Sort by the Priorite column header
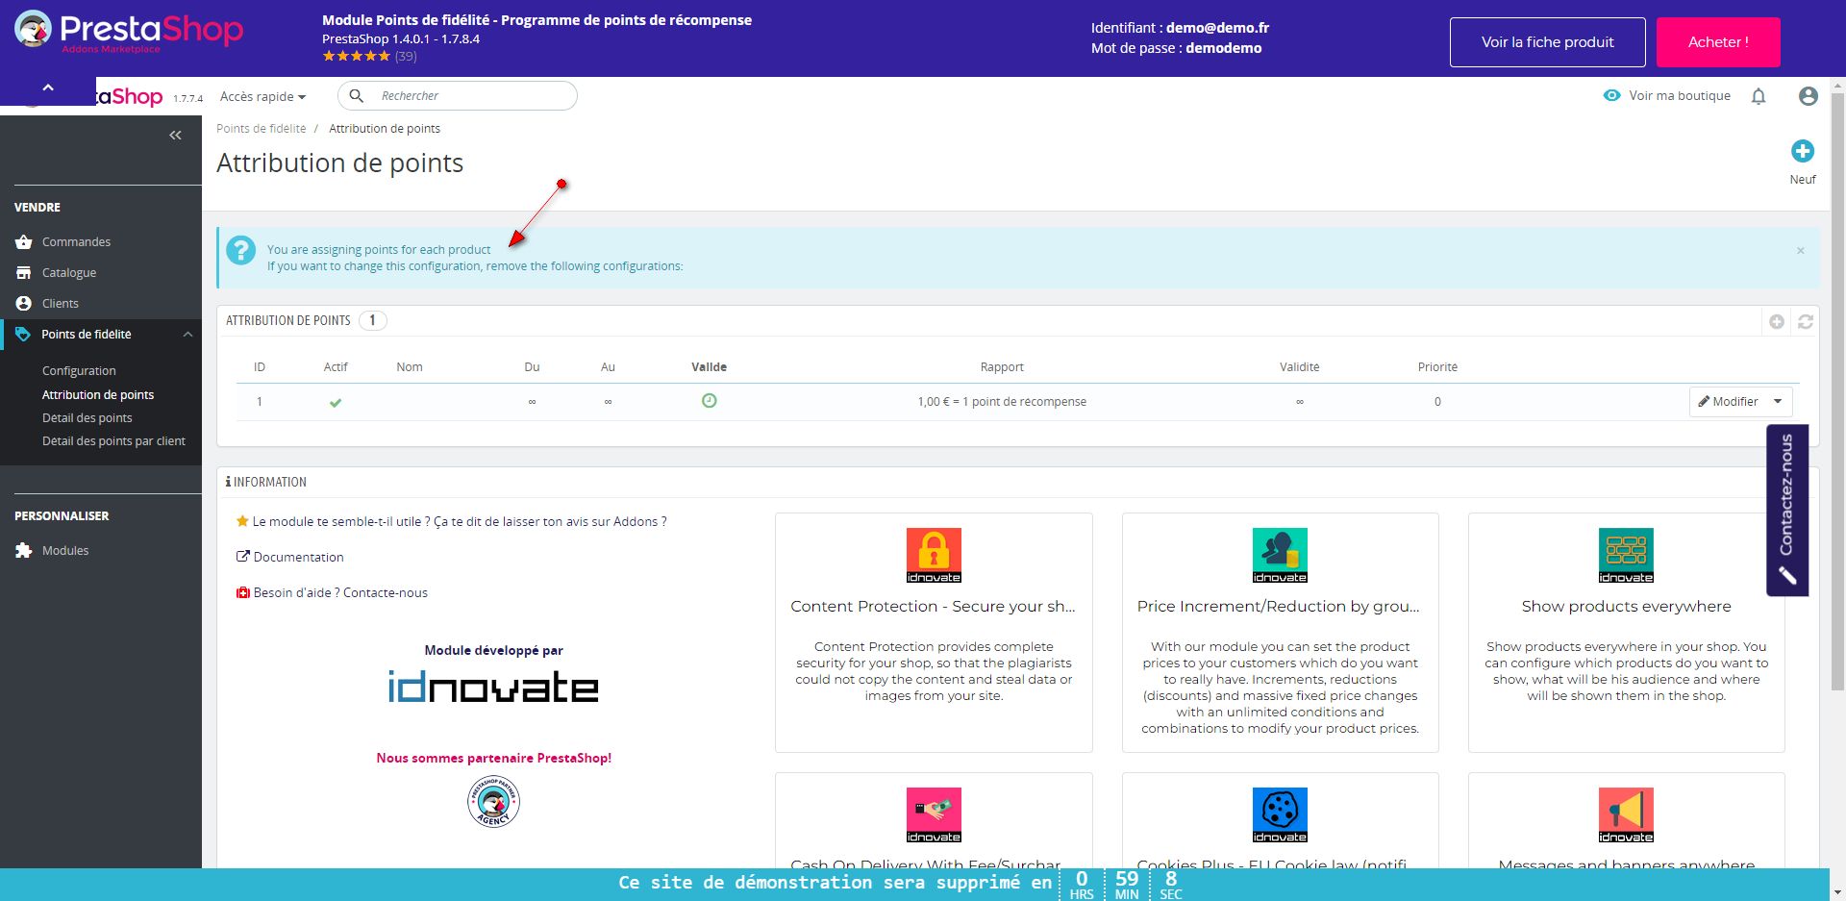Image resolution: width=1846 pixels, height=901 pixels. [1437, 367]
